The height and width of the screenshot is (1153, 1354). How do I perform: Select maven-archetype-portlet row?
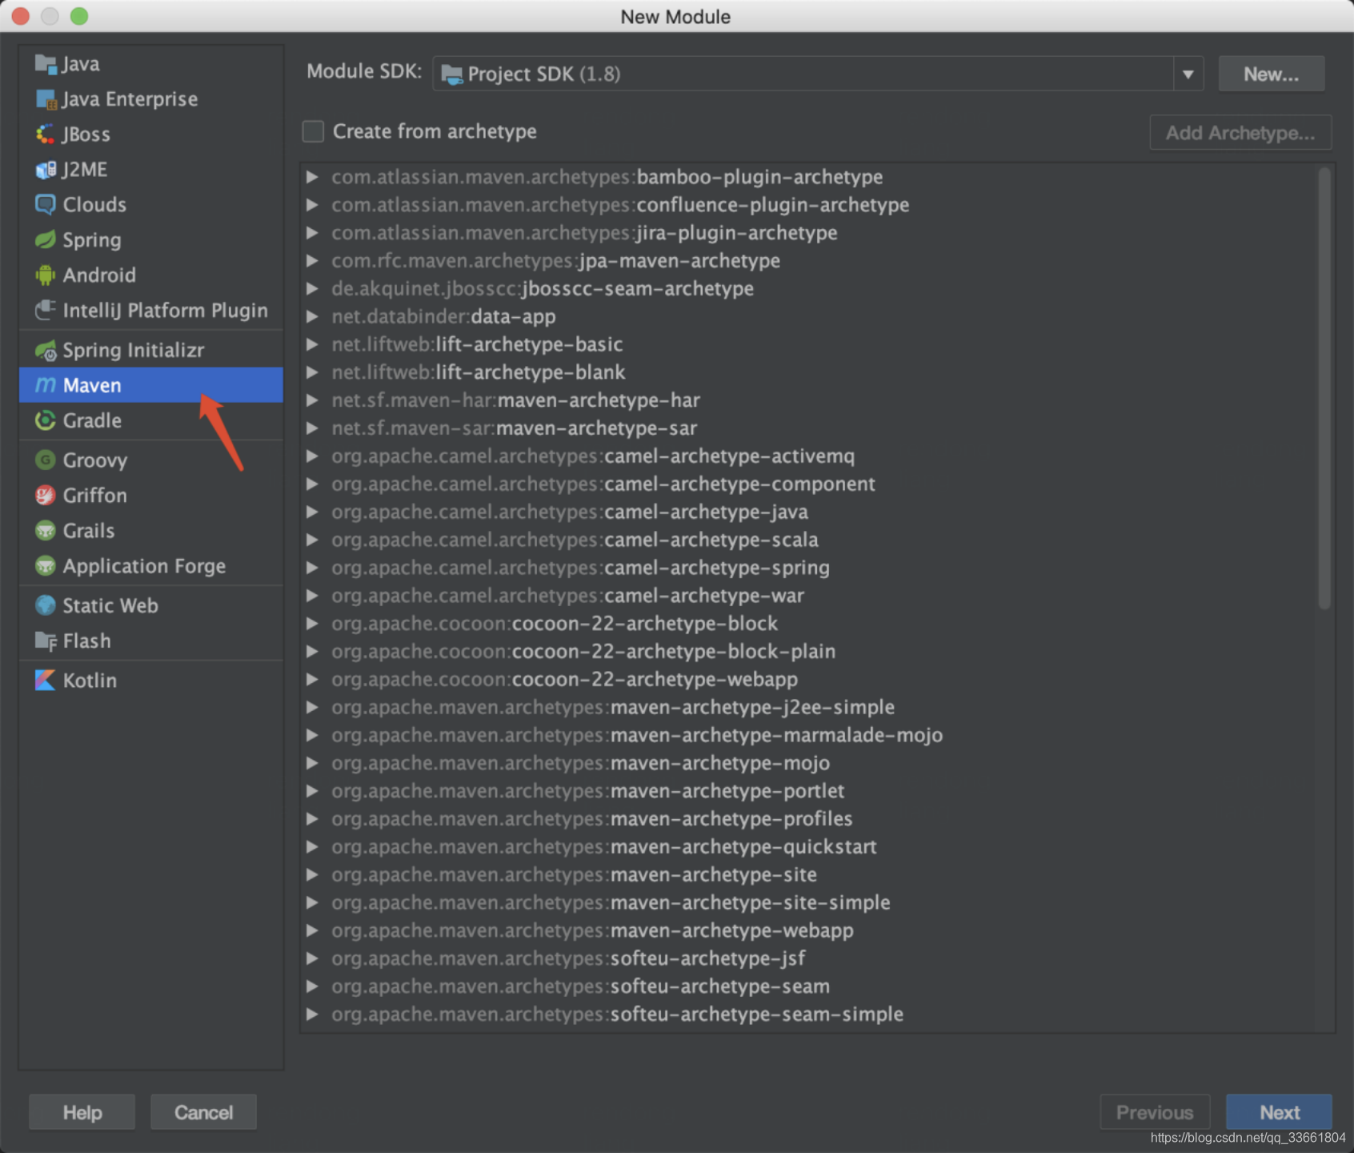(810, 791)
